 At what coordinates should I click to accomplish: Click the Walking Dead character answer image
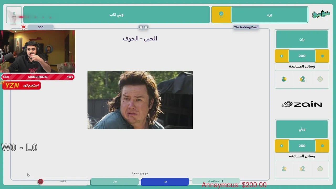140,100
